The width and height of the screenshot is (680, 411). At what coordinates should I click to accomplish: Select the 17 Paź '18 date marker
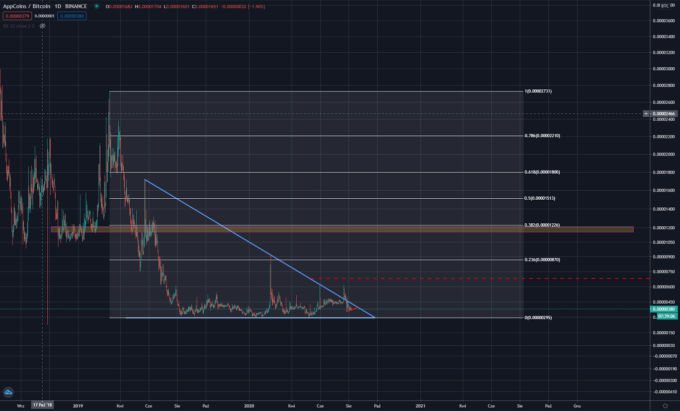(x=43, y=405)
